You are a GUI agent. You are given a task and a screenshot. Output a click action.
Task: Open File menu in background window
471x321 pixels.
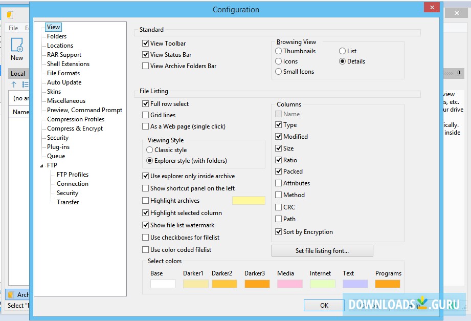(x=13, y=28)
